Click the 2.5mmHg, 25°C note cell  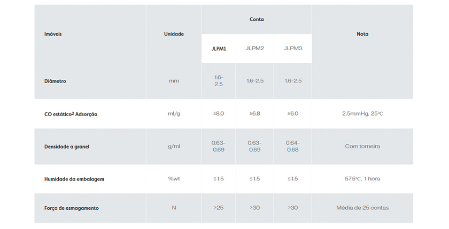(x=362, y=113)
